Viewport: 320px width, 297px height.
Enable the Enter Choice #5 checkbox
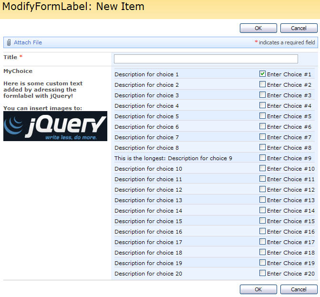coord(262,116)
